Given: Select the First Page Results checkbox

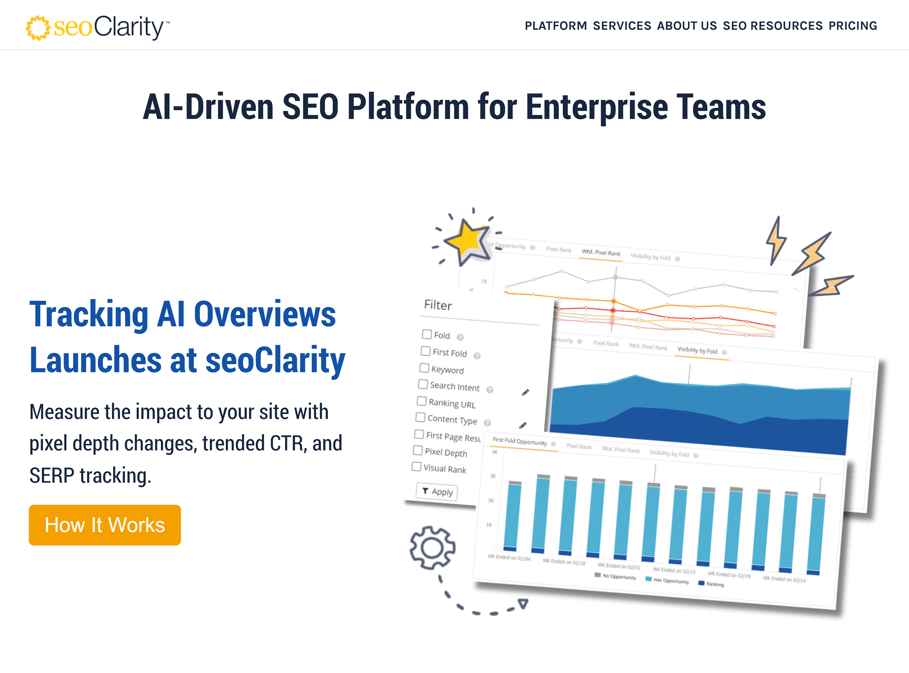Looking at the screenshot, I should pos(419,434).
